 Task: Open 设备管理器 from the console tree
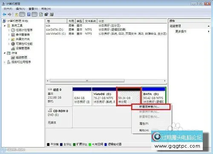coord(23,48)
